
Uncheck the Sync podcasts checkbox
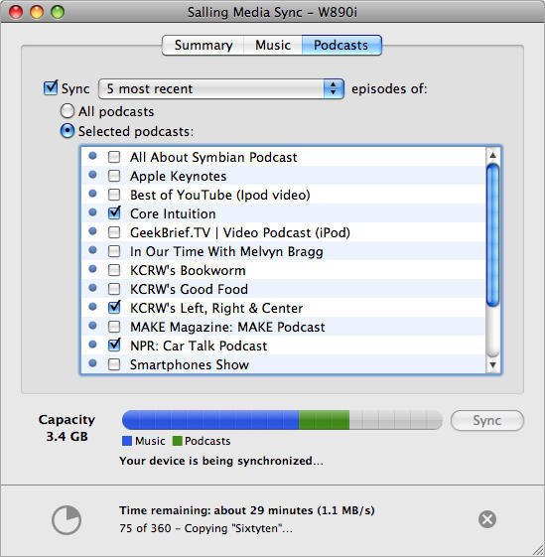pyautogui.click(x=51, y=88)
